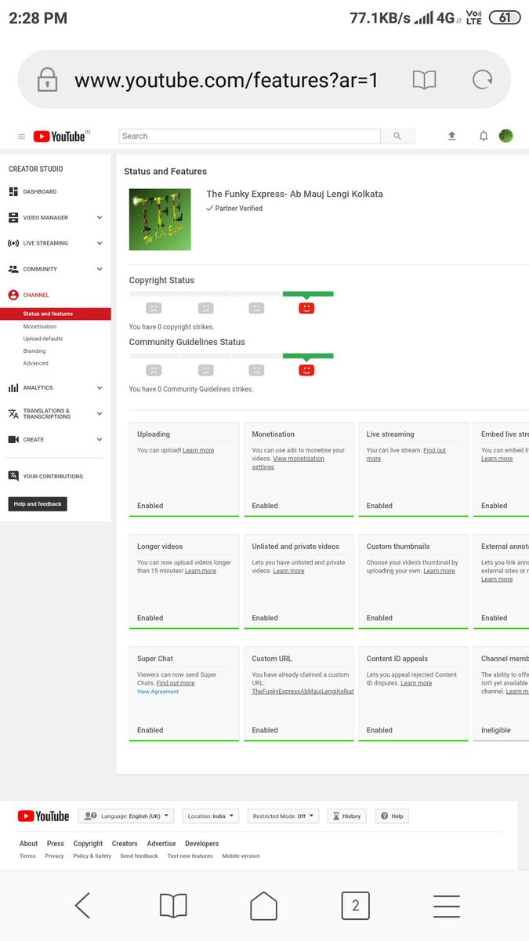The image size is (529, 941).
Task: Expand the Live Streaming section
Action: coord(100,243)
